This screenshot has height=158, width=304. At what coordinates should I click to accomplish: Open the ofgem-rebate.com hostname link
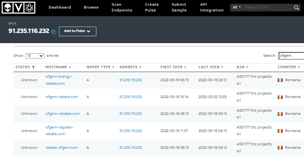pos(61,97)
